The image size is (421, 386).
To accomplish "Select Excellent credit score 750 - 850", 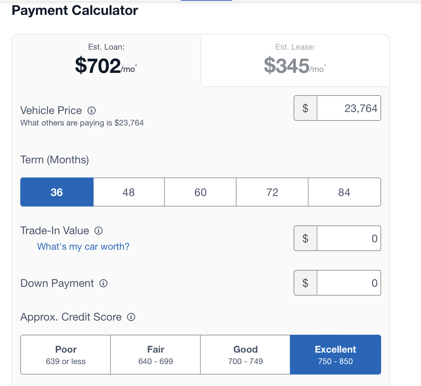I will coord(335,355).
